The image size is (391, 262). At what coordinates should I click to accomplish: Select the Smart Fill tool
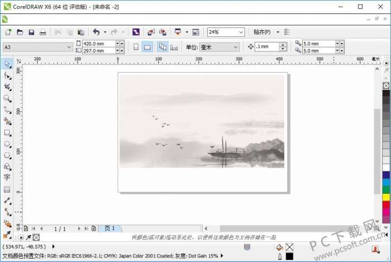click(x=7, y=121)
